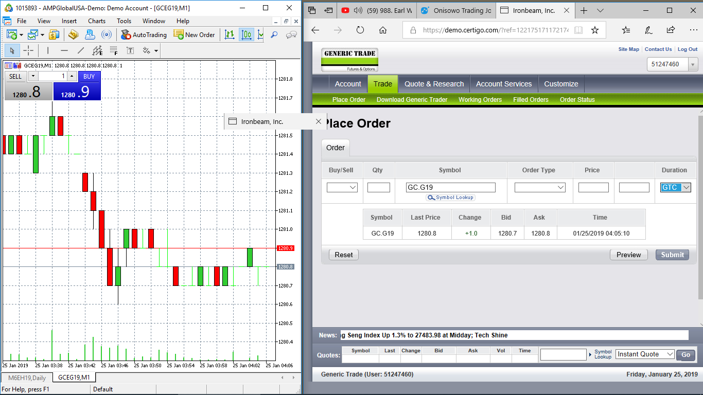The image size is (703, 395).
Task: Click the Preview order button
Action: (629, 255)
